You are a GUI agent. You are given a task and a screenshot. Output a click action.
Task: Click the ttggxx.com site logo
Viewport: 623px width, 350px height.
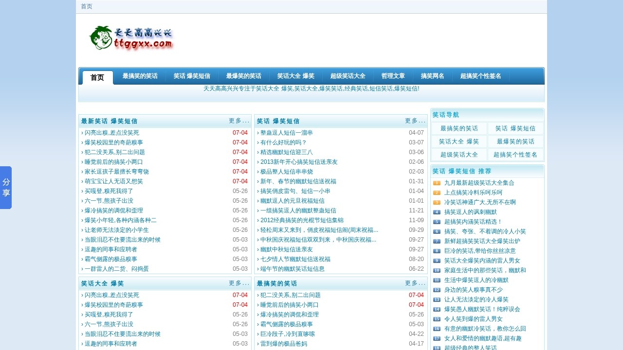(x=131, y=38)
